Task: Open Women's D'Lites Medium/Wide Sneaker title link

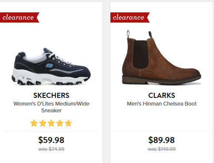Action: [x=51, y=107]
